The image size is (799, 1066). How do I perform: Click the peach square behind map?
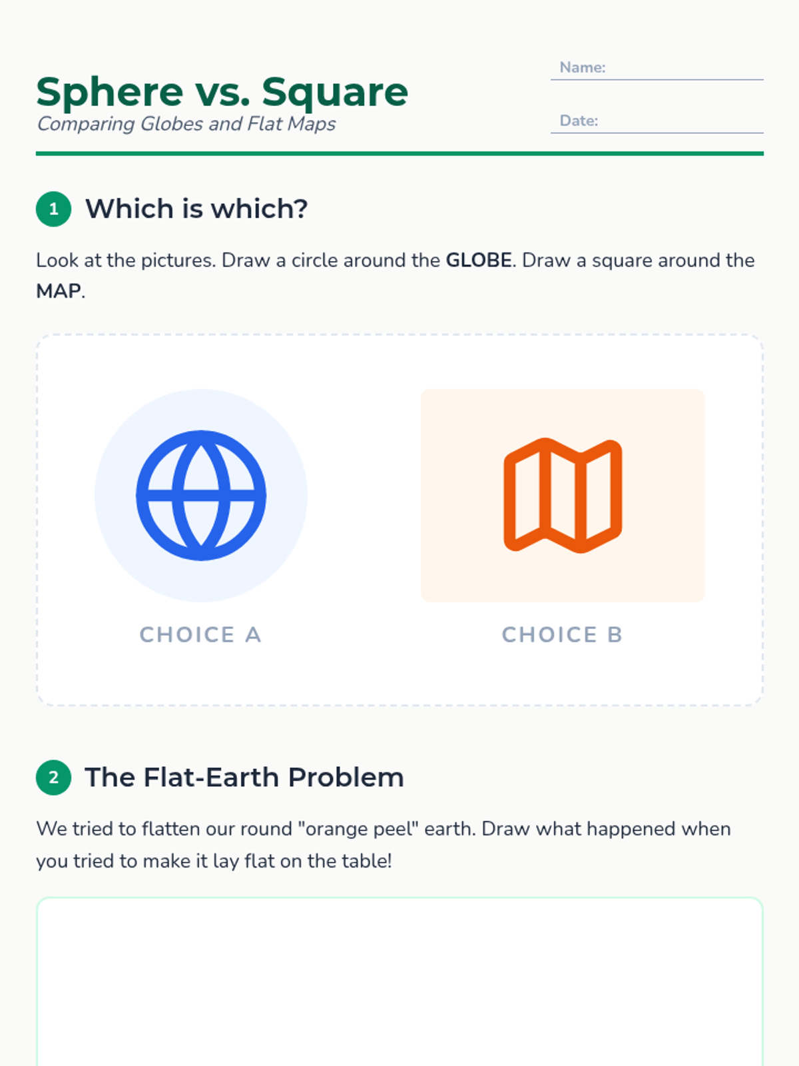pos(563,496)
